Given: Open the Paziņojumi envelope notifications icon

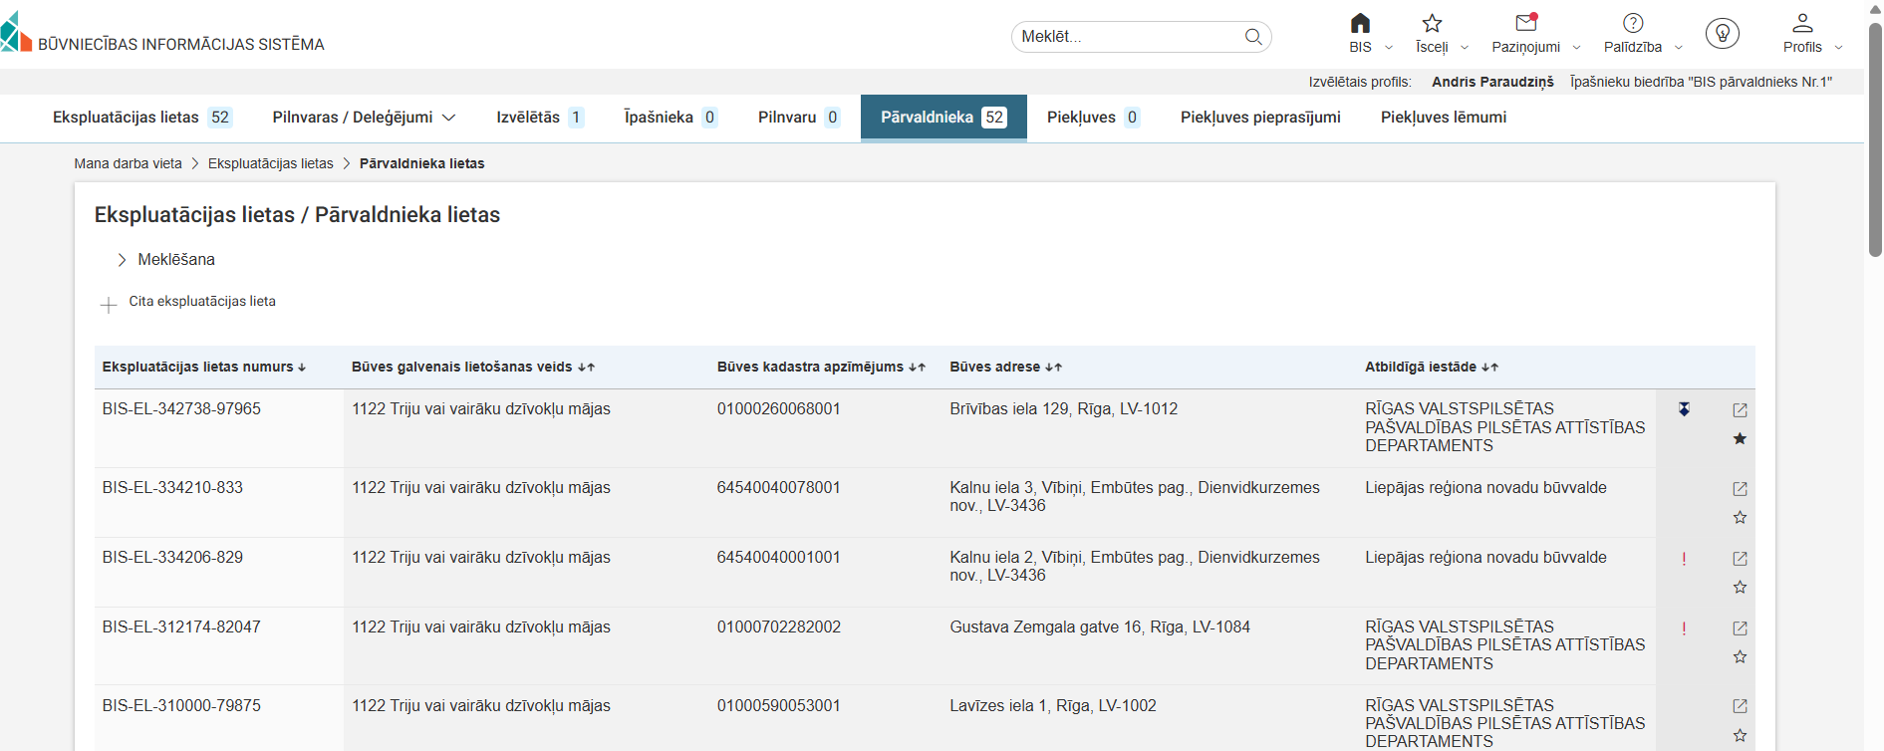Looking at the screenshot, I should 1525,23.
